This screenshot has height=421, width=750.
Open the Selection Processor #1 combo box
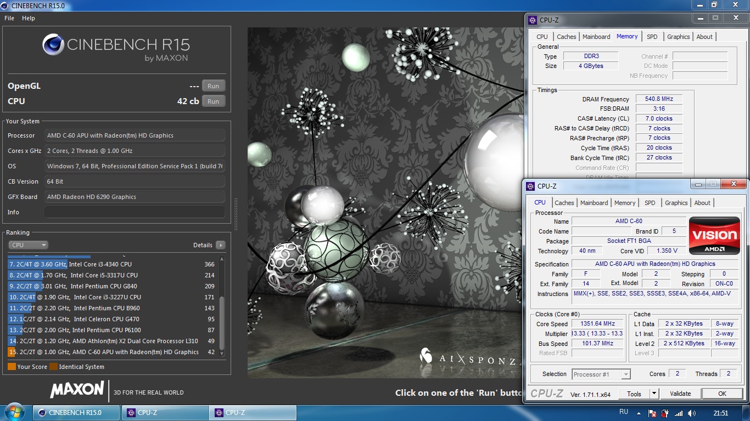point(601,374)
